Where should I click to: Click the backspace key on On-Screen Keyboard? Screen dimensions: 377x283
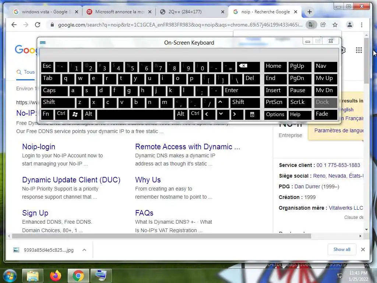[x=249, y=67]
